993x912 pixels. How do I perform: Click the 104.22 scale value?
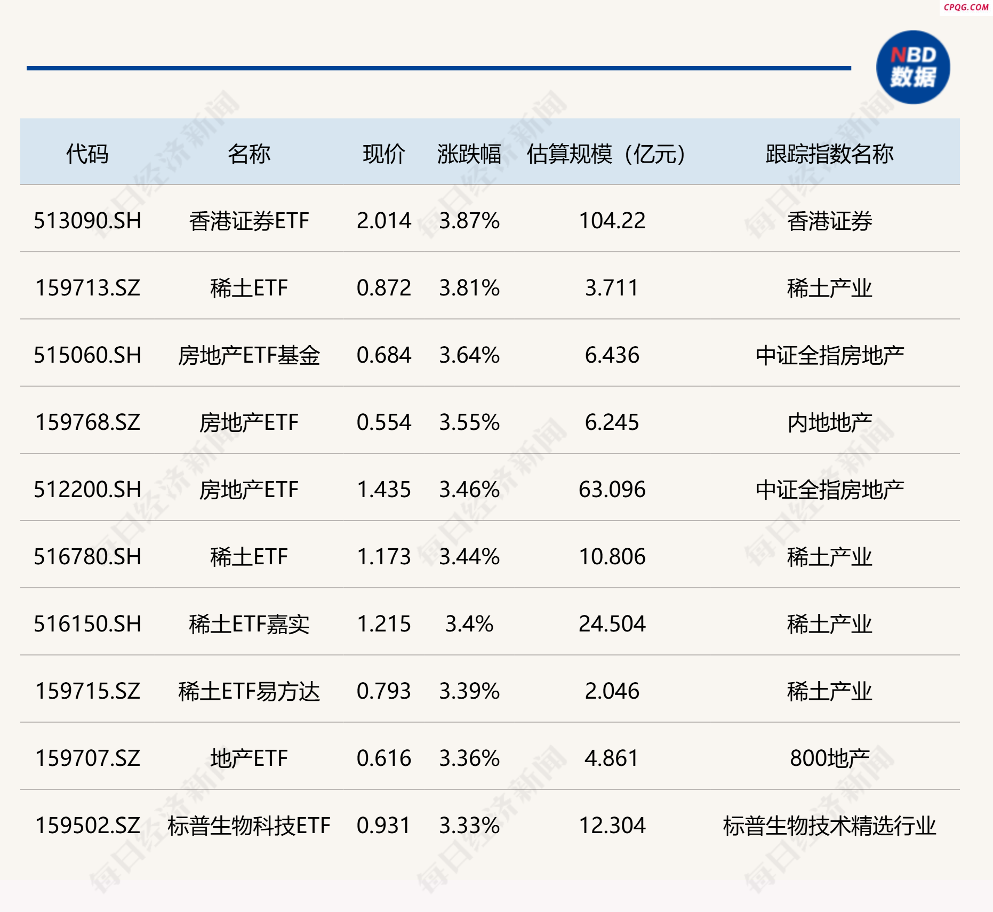click(x=612, y=221)
